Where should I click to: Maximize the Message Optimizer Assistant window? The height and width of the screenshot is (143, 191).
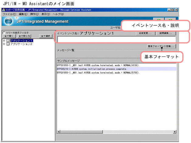[172, 10]
